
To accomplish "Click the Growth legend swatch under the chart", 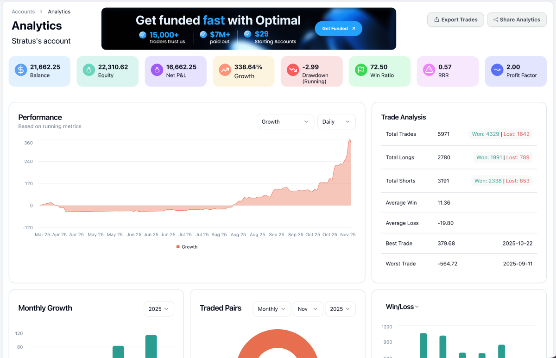I will [x=177, y=246].
